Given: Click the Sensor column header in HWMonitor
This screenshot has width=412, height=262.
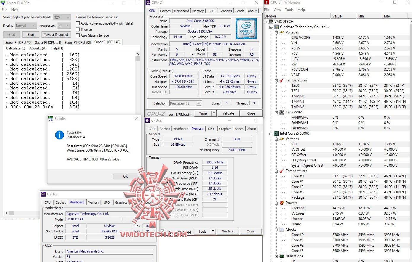Looking at the screenshot, I should pyautogui.click(x=297, y=16).
